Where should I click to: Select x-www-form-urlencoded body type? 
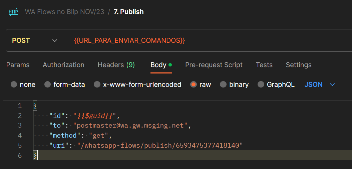point(97,85)
